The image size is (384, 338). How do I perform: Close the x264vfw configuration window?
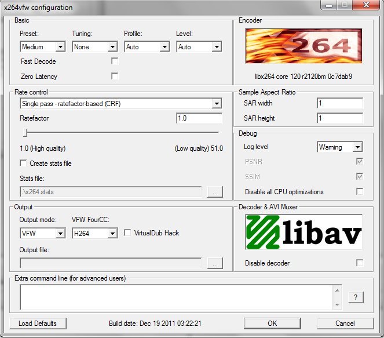tap(366, 5)
